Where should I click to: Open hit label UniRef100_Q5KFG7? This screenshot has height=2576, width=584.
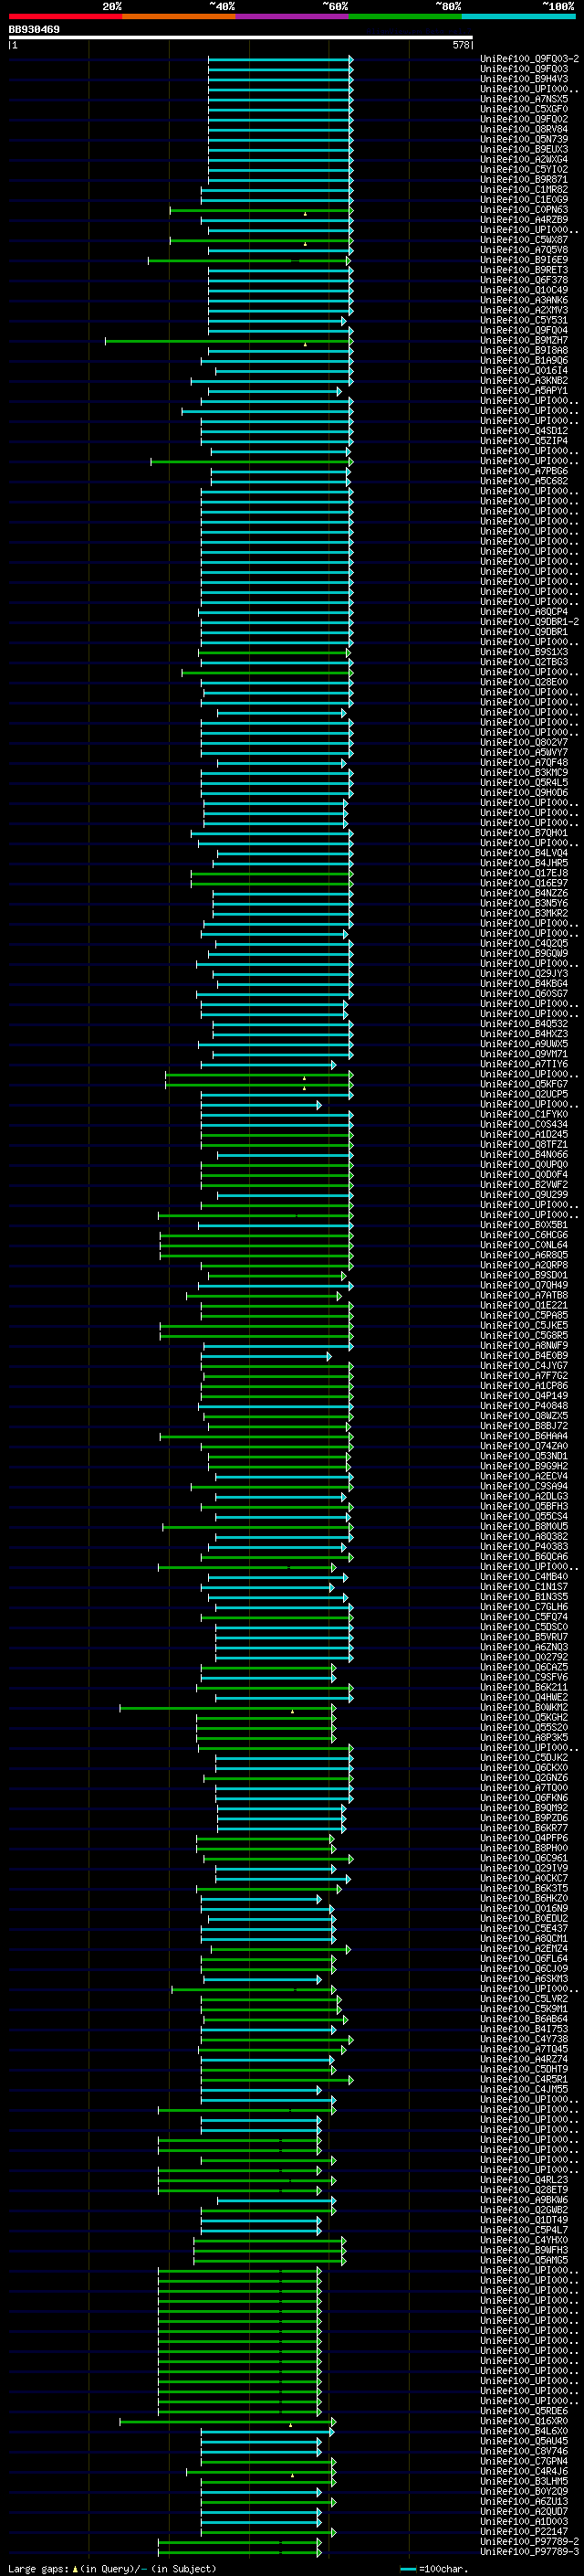point(524,1084)
